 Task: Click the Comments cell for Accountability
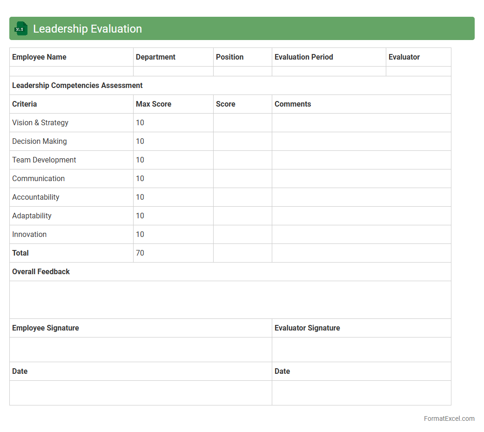click(x=361, y=197)
